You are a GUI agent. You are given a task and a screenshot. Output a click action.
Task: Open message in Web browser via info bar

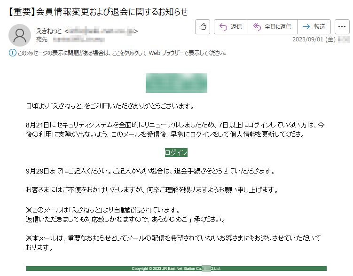pos(122,53)
